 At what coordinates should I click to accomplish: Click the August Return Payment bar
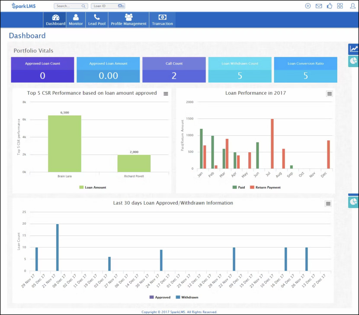pyautogui.click(x=284, y=159)
